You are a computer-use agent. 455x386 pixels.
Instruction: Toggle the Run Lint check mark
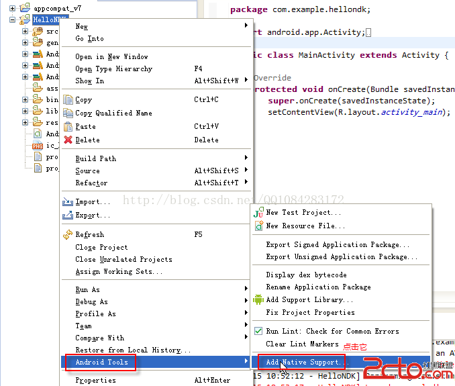(258, 331)
